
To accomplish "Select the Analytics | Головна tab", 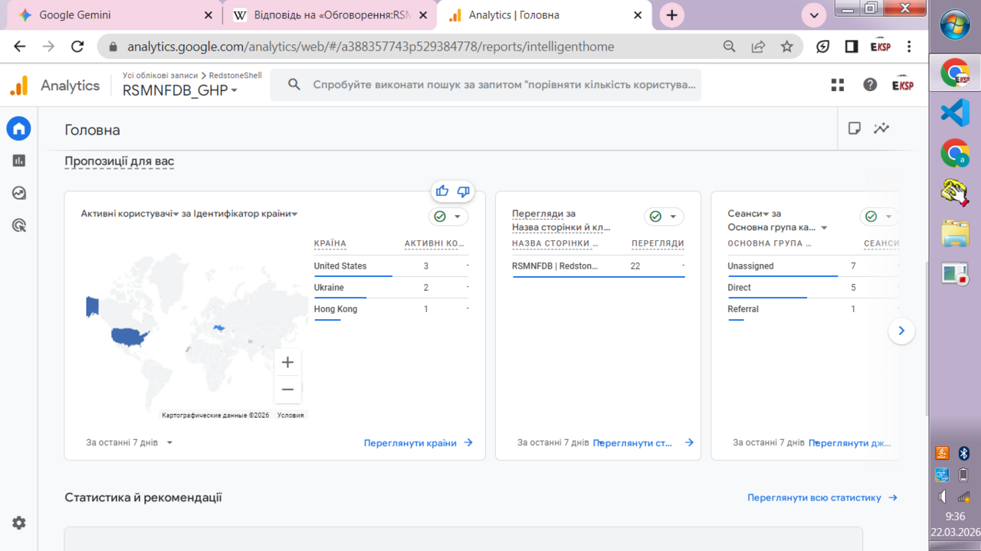I will click(544, 15).
